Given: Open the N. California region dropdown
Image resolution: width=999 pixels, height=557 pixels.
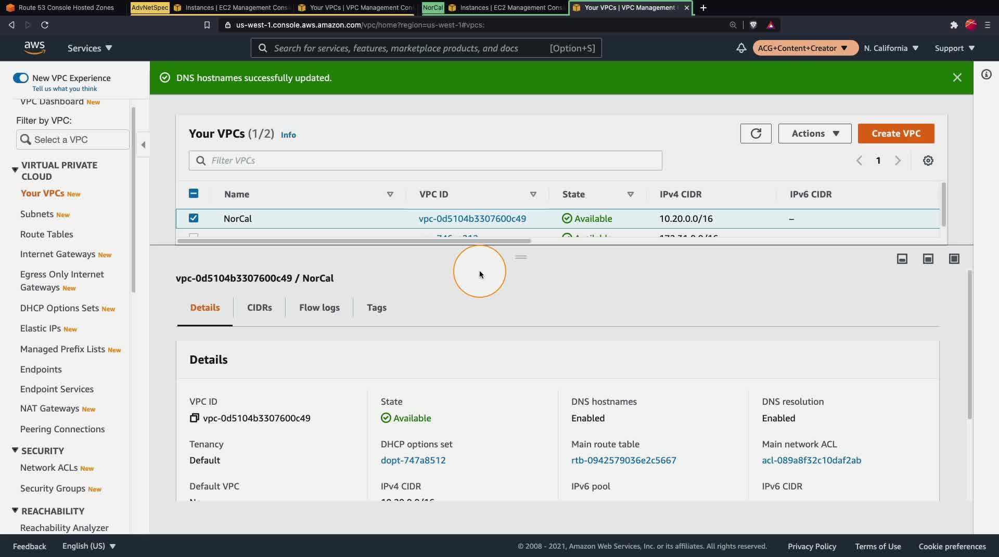Looking at the screenshot, I should pyautogui.click(x=891, y=48).
